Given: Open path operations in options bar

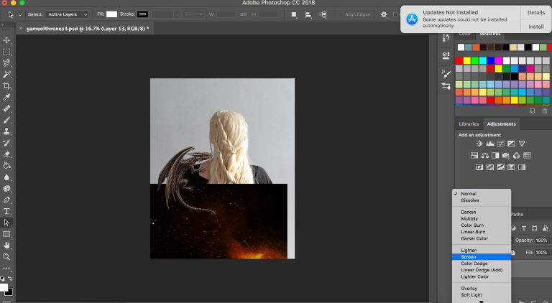Looking at the screenshot, I should 294,14.
